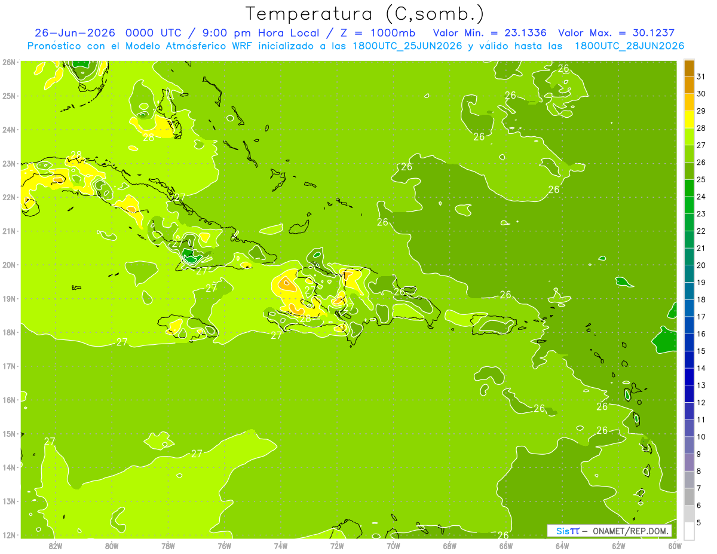Click the "Temperatura (C,somb.)" title
This screenshot has width=717, height=554.
pyautogui.click(x=365, y=14)
